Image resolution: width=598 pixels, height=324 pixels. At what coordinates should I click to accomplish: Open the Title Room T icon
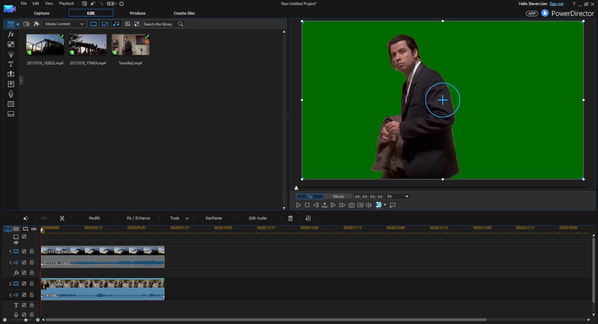pyautogui.click(x=11, y=64)
